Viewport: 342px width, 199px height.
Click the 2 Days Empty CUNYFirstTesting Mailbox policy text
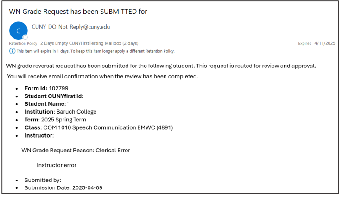point(89,43)
